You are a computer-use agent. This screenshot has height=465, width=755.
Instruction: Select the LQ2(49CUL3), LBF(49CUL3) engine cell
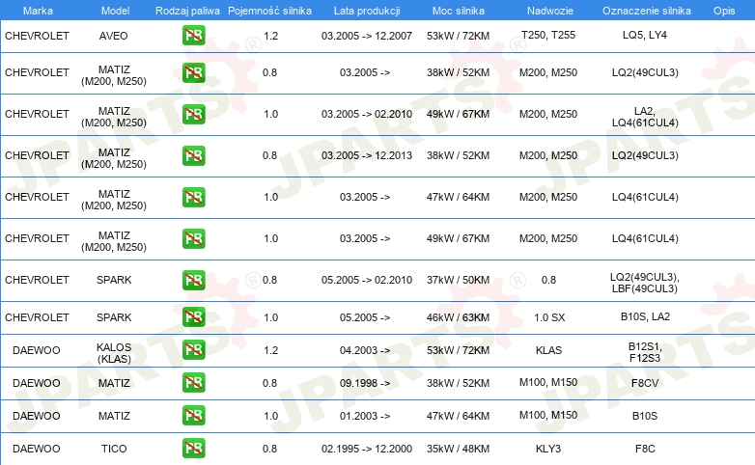(645, 283)
